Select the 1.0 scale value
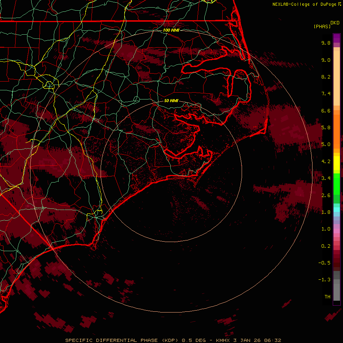Screen dimensions: 343x343 tap(326, 229)
